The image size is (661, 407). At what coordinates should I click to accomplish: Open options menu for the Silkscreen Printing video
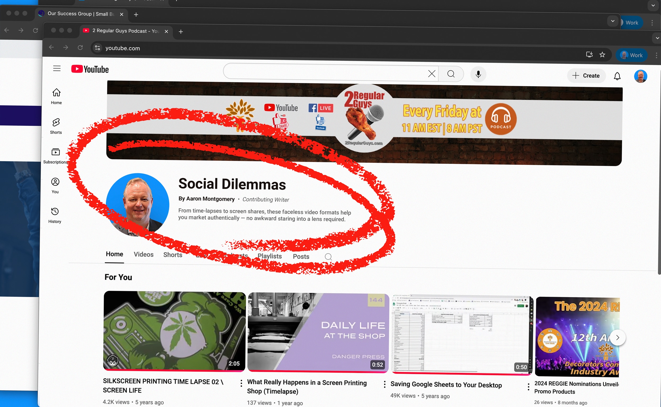241,383
